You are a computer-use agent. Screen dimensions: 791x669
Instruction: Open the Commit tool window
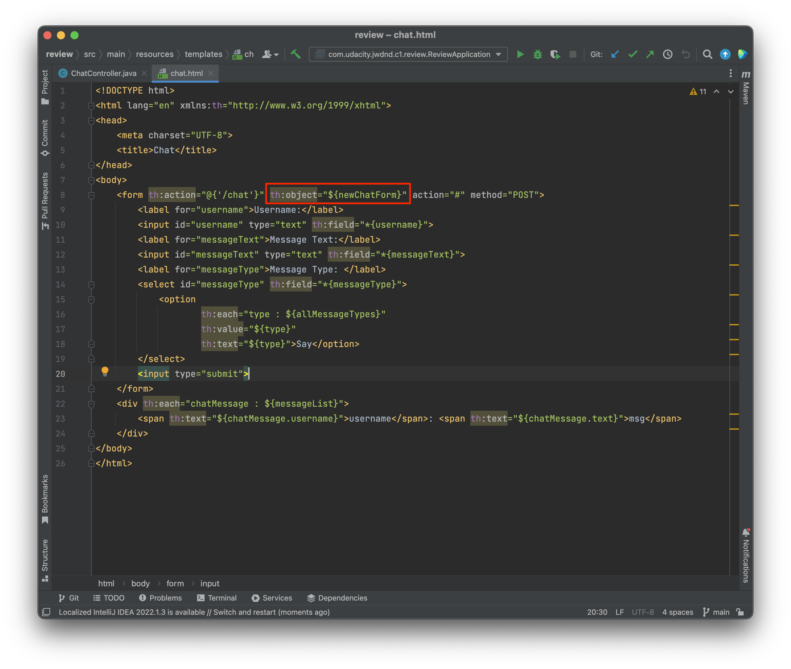coord(45,138)
